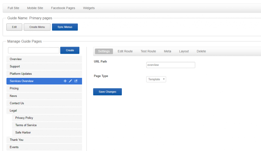Image resolution: width=261 pixels, height=151 pixels.
Task: Click the guide Edit button
Action: tap(14, 27)
